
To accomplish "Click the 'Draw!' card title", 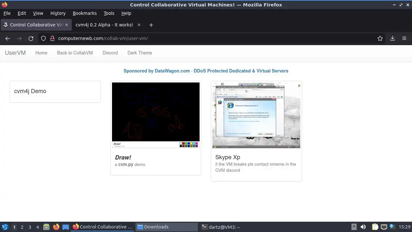I will tap(123, 158).
